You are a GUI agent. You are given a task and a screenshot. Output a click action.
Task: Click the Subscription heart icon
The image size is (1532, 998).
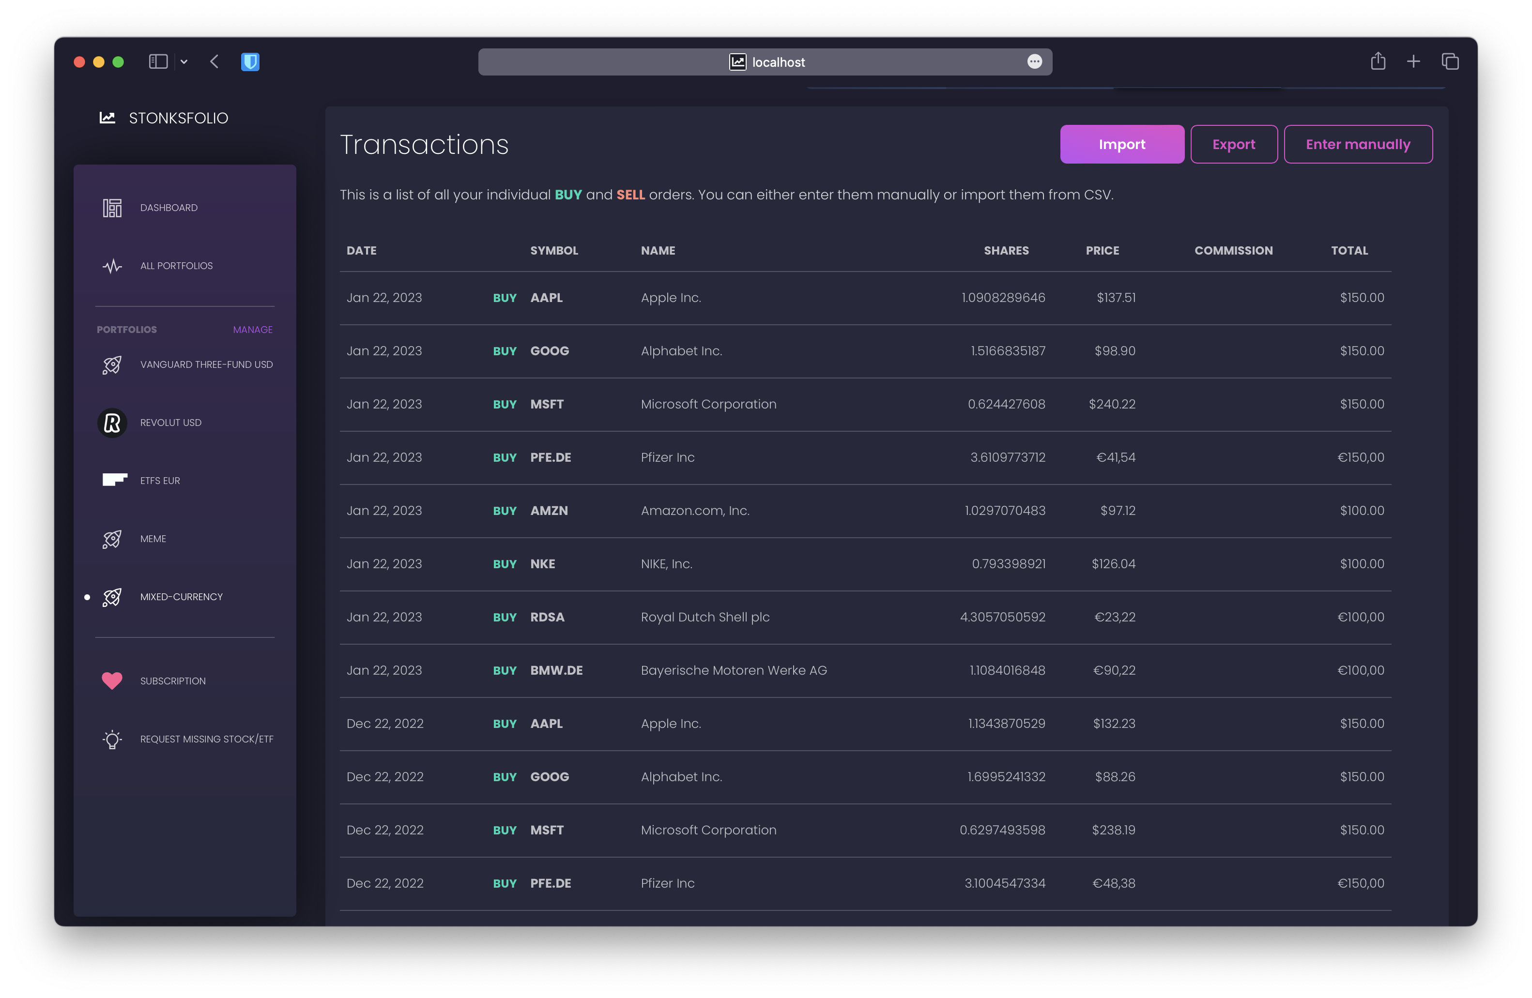click(112, 681)
